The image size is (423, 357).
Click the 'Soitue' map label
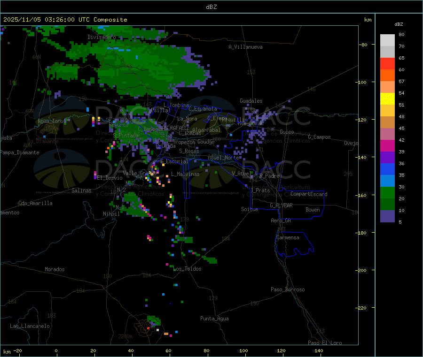pyautogui.click(x=250, y=209)
